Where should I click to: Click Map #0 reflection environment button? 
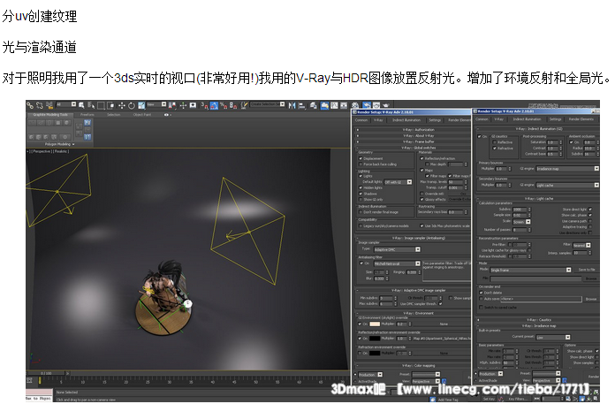click(442, 339)
